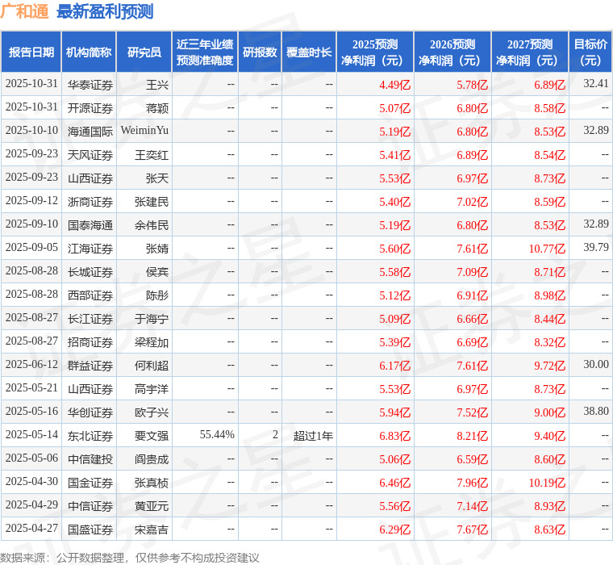
Task: Click researcher name 欧子兴
Action: [152, 412]
